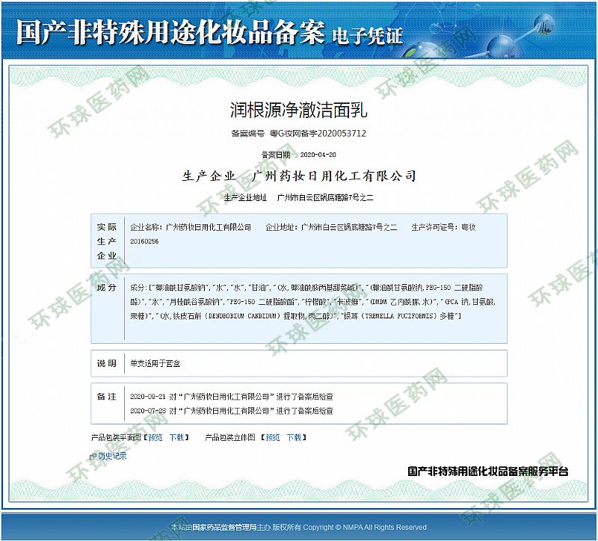Image resolution: width=598 pixels, height=541 pixels.
Task: Click the filing date 2020-04-20
Action: click(318, 155)
